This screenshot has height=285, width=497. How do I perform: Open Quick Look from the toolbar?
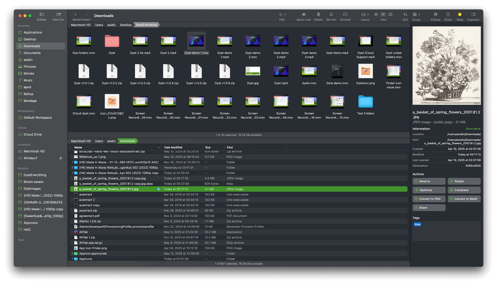(x=303, y=15)
